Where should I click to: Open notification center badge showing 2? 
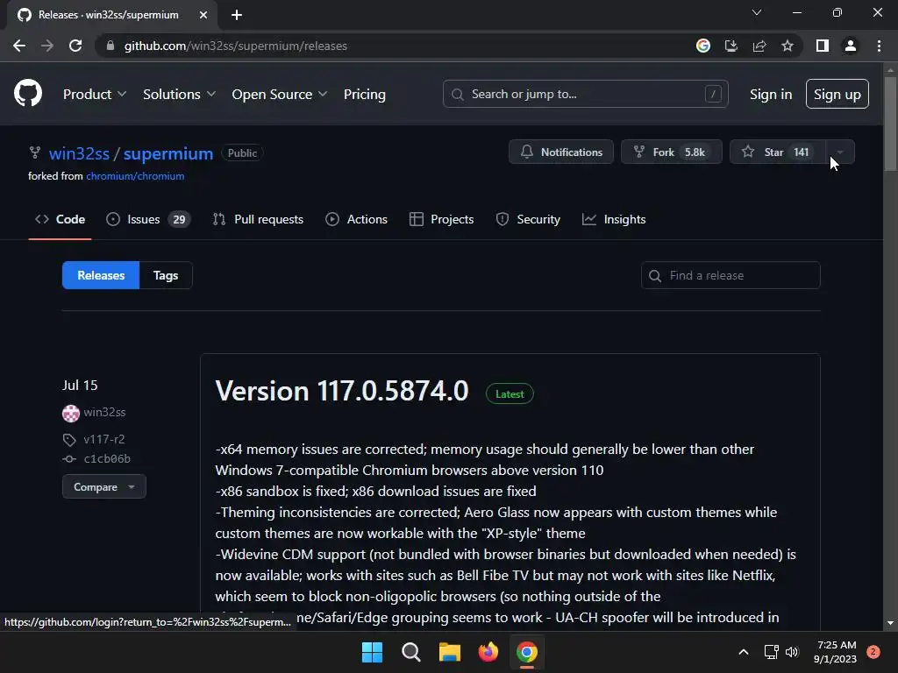tap(873, 652)
